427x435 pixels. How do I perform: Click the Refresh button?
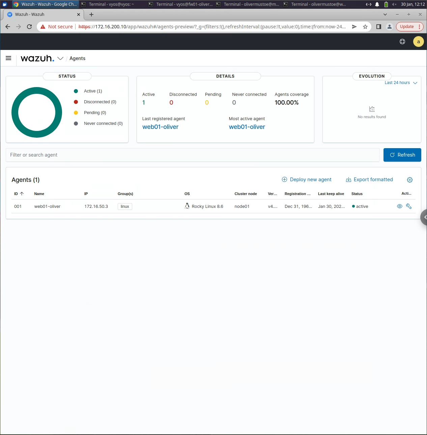402,155
